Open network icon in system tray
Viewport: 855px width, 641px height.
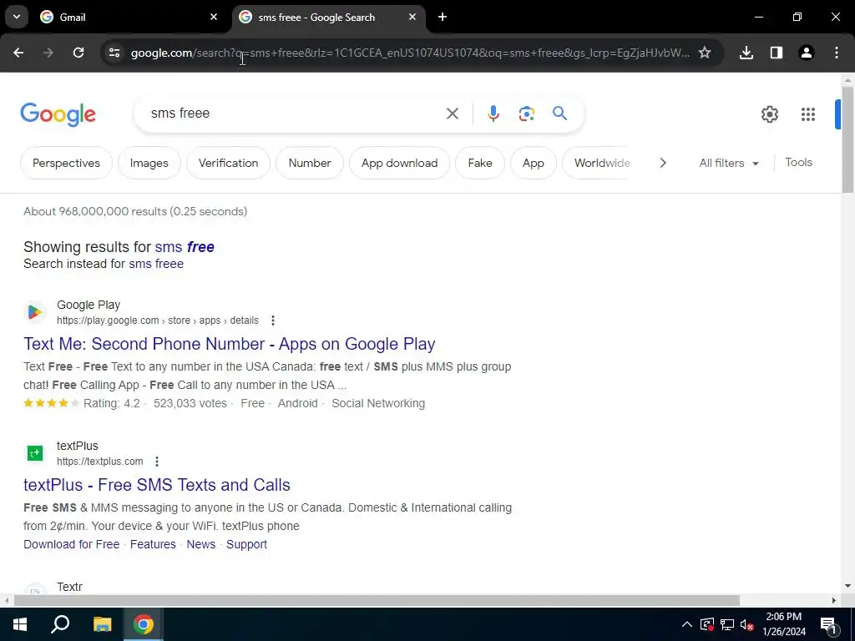727,624
